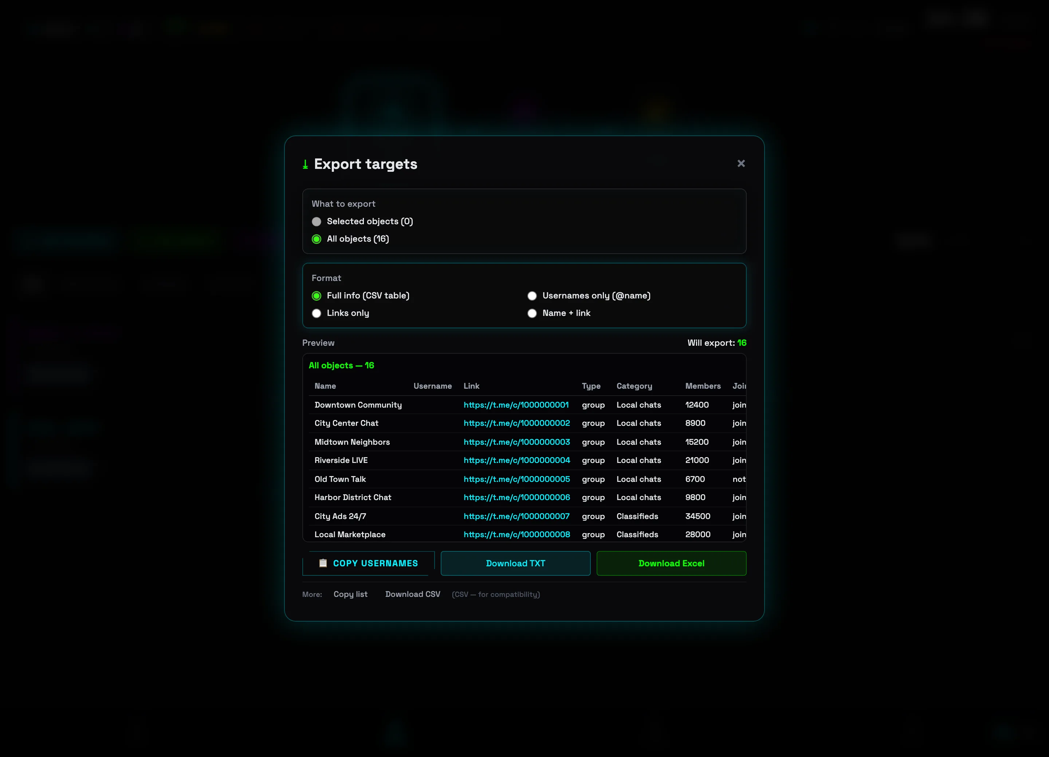Click the Midtown Neighbors name cell
The image size is (1049, 757).
(x=352, y=442)
